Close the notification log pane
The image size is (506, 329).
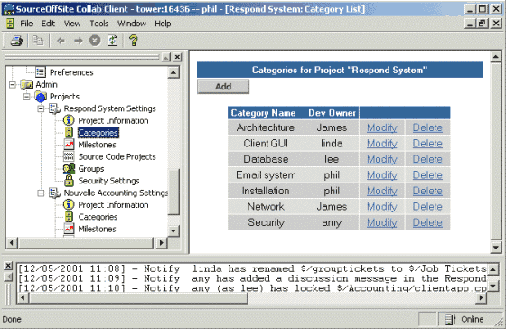[8, 266]
